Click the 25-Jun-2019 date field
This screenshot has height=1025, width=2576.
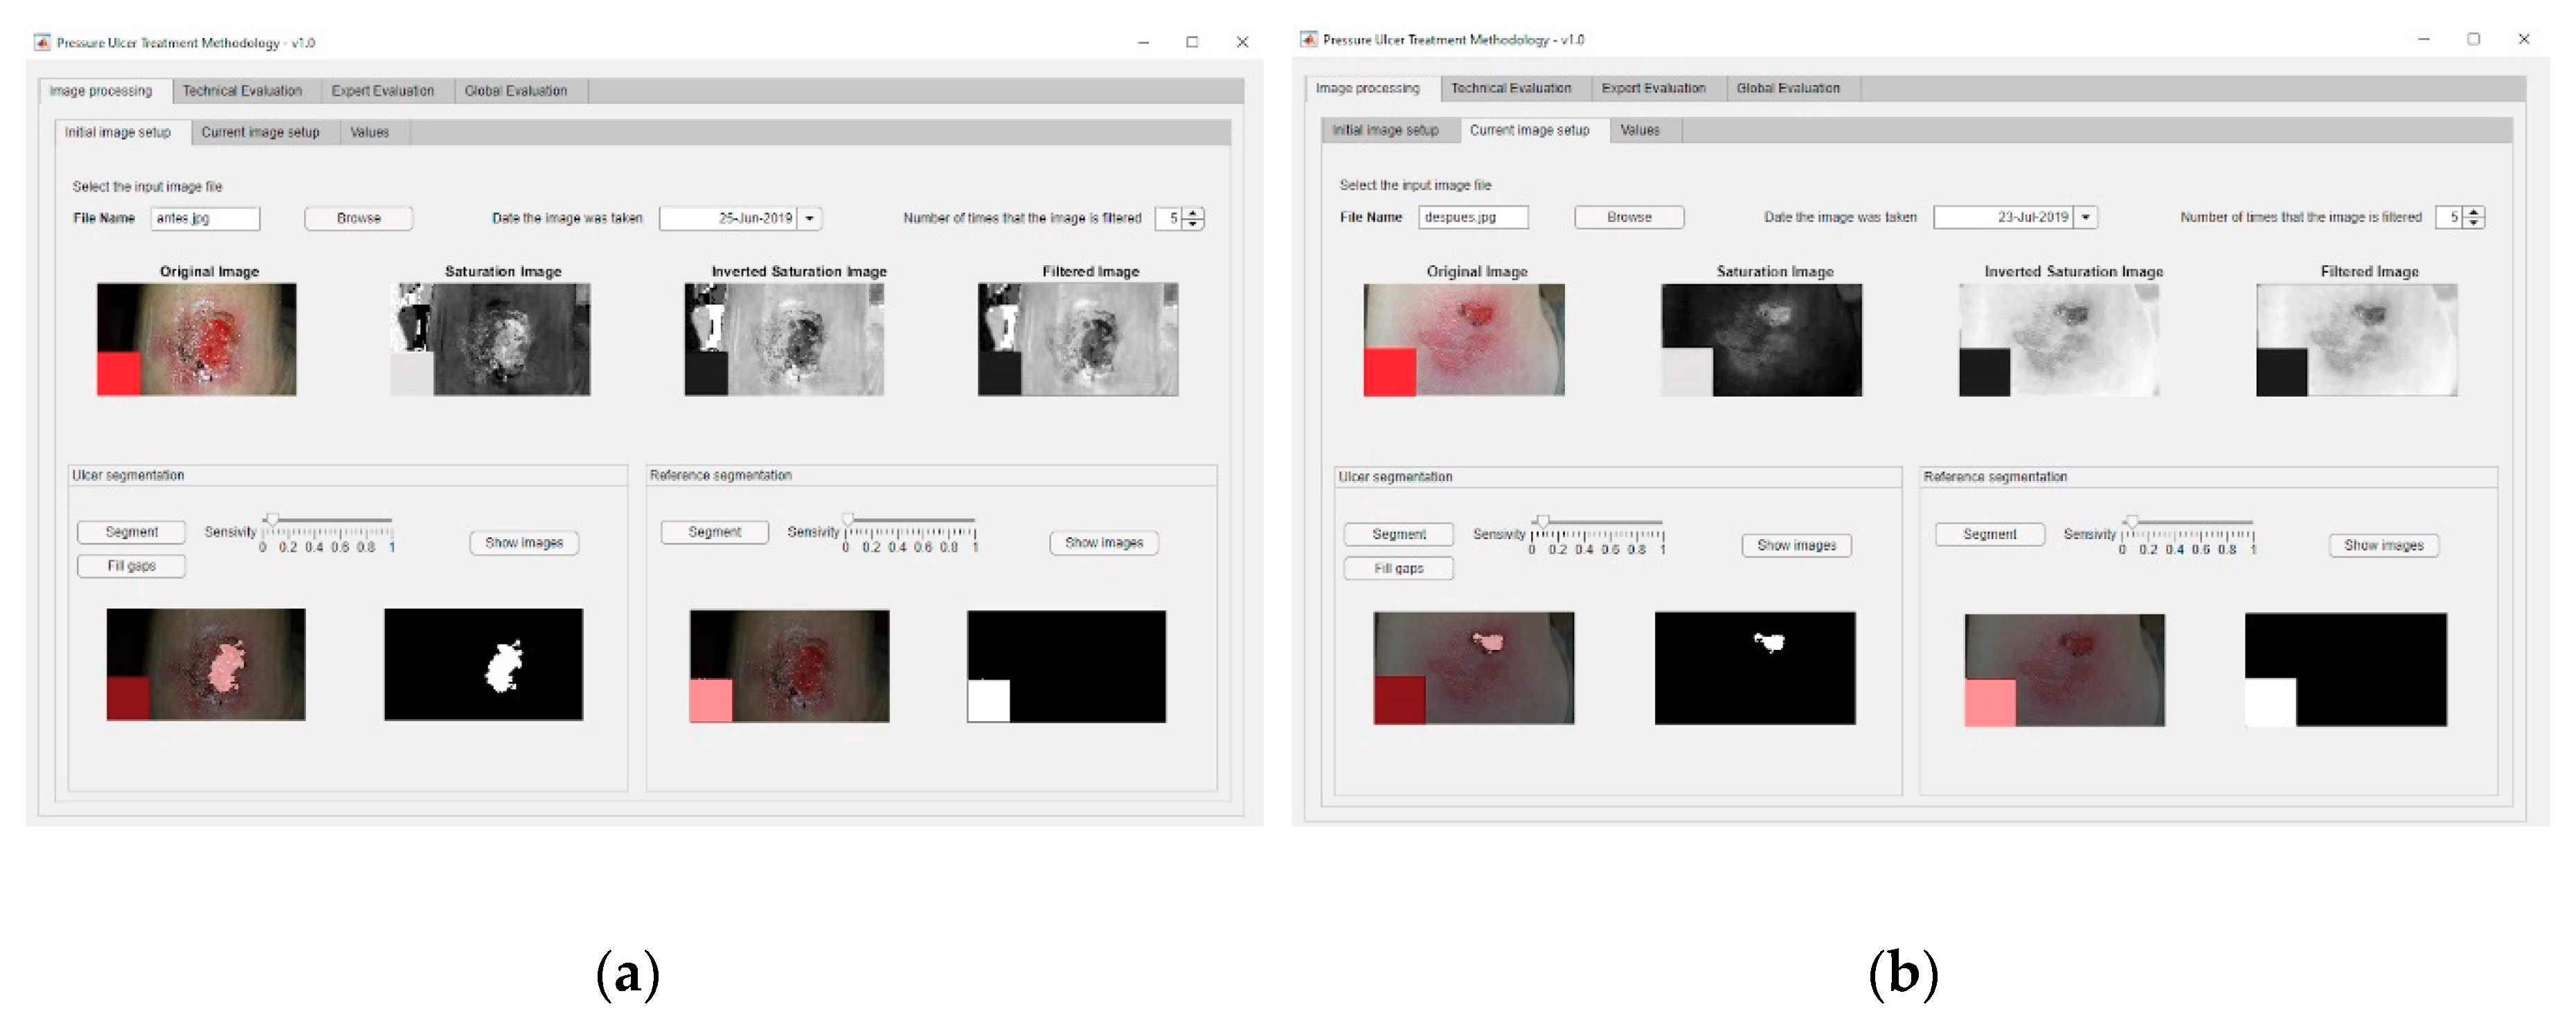pos(729,218)
